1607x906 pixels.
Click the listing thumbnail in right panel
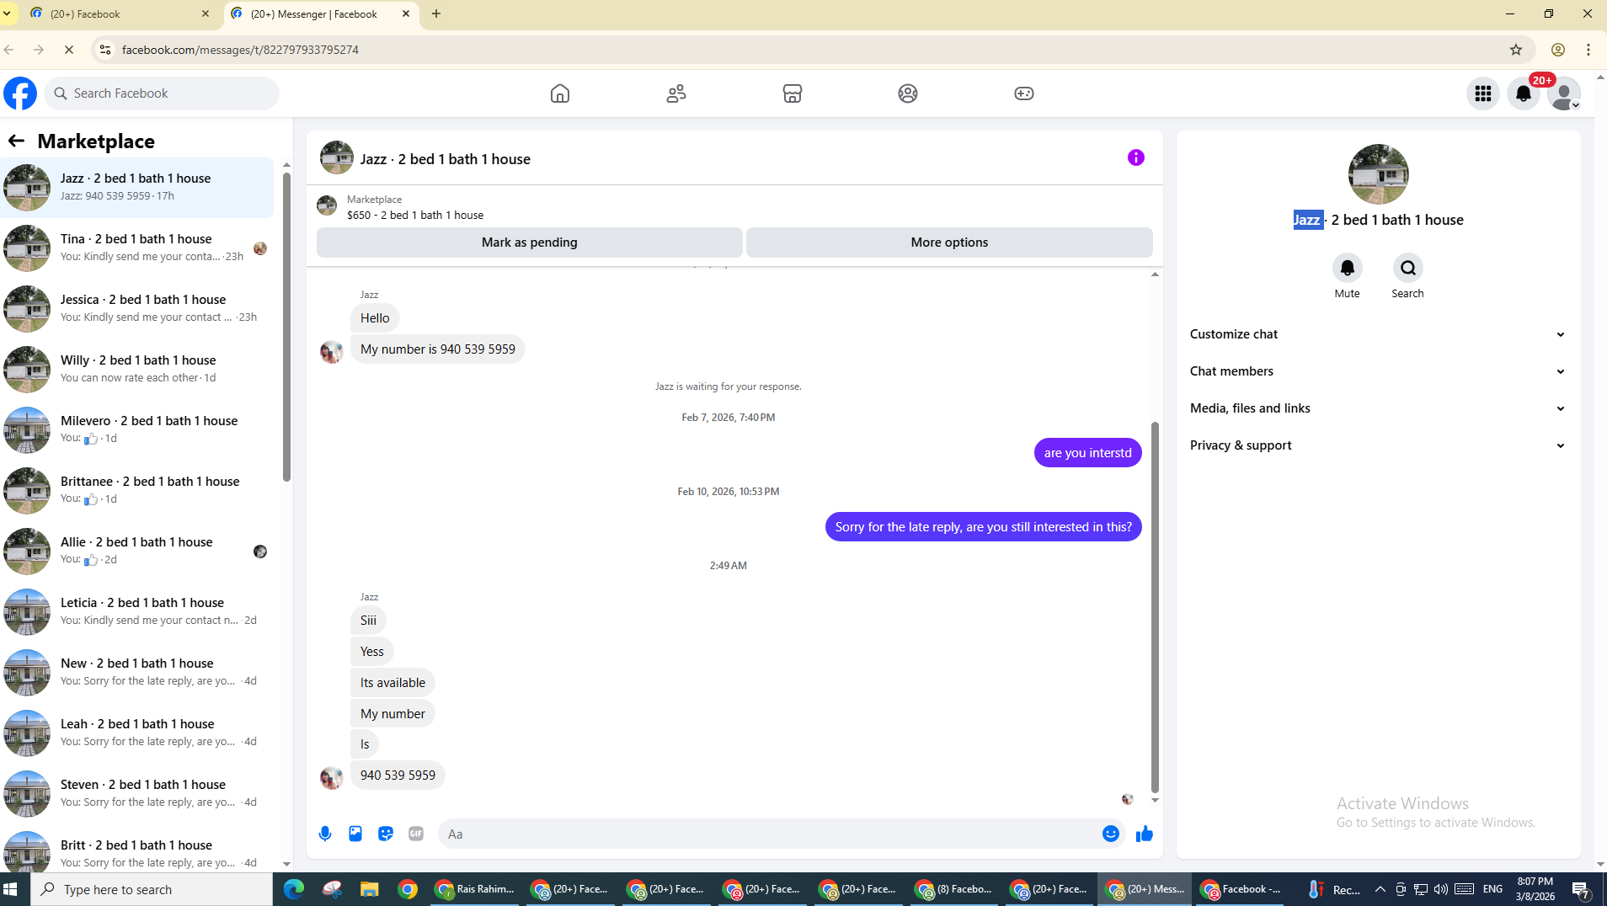tap(1378, 174)
